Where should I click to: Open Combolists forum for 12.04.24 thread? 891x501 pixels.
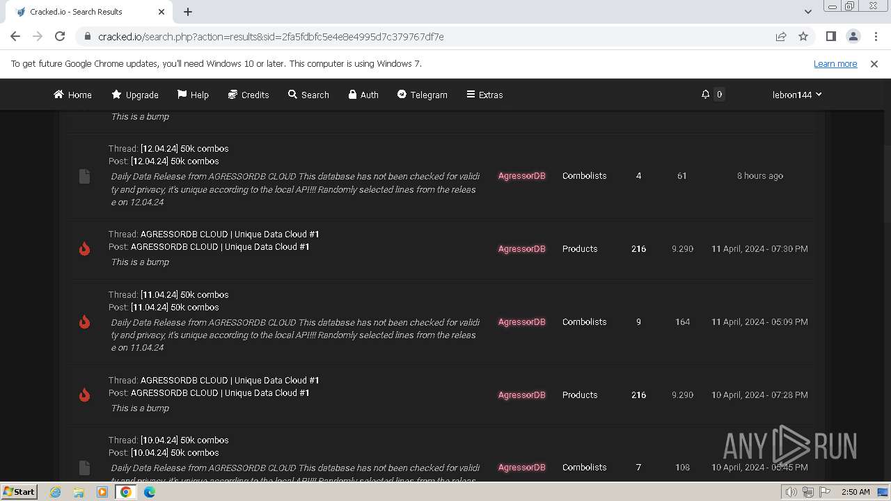584,176
